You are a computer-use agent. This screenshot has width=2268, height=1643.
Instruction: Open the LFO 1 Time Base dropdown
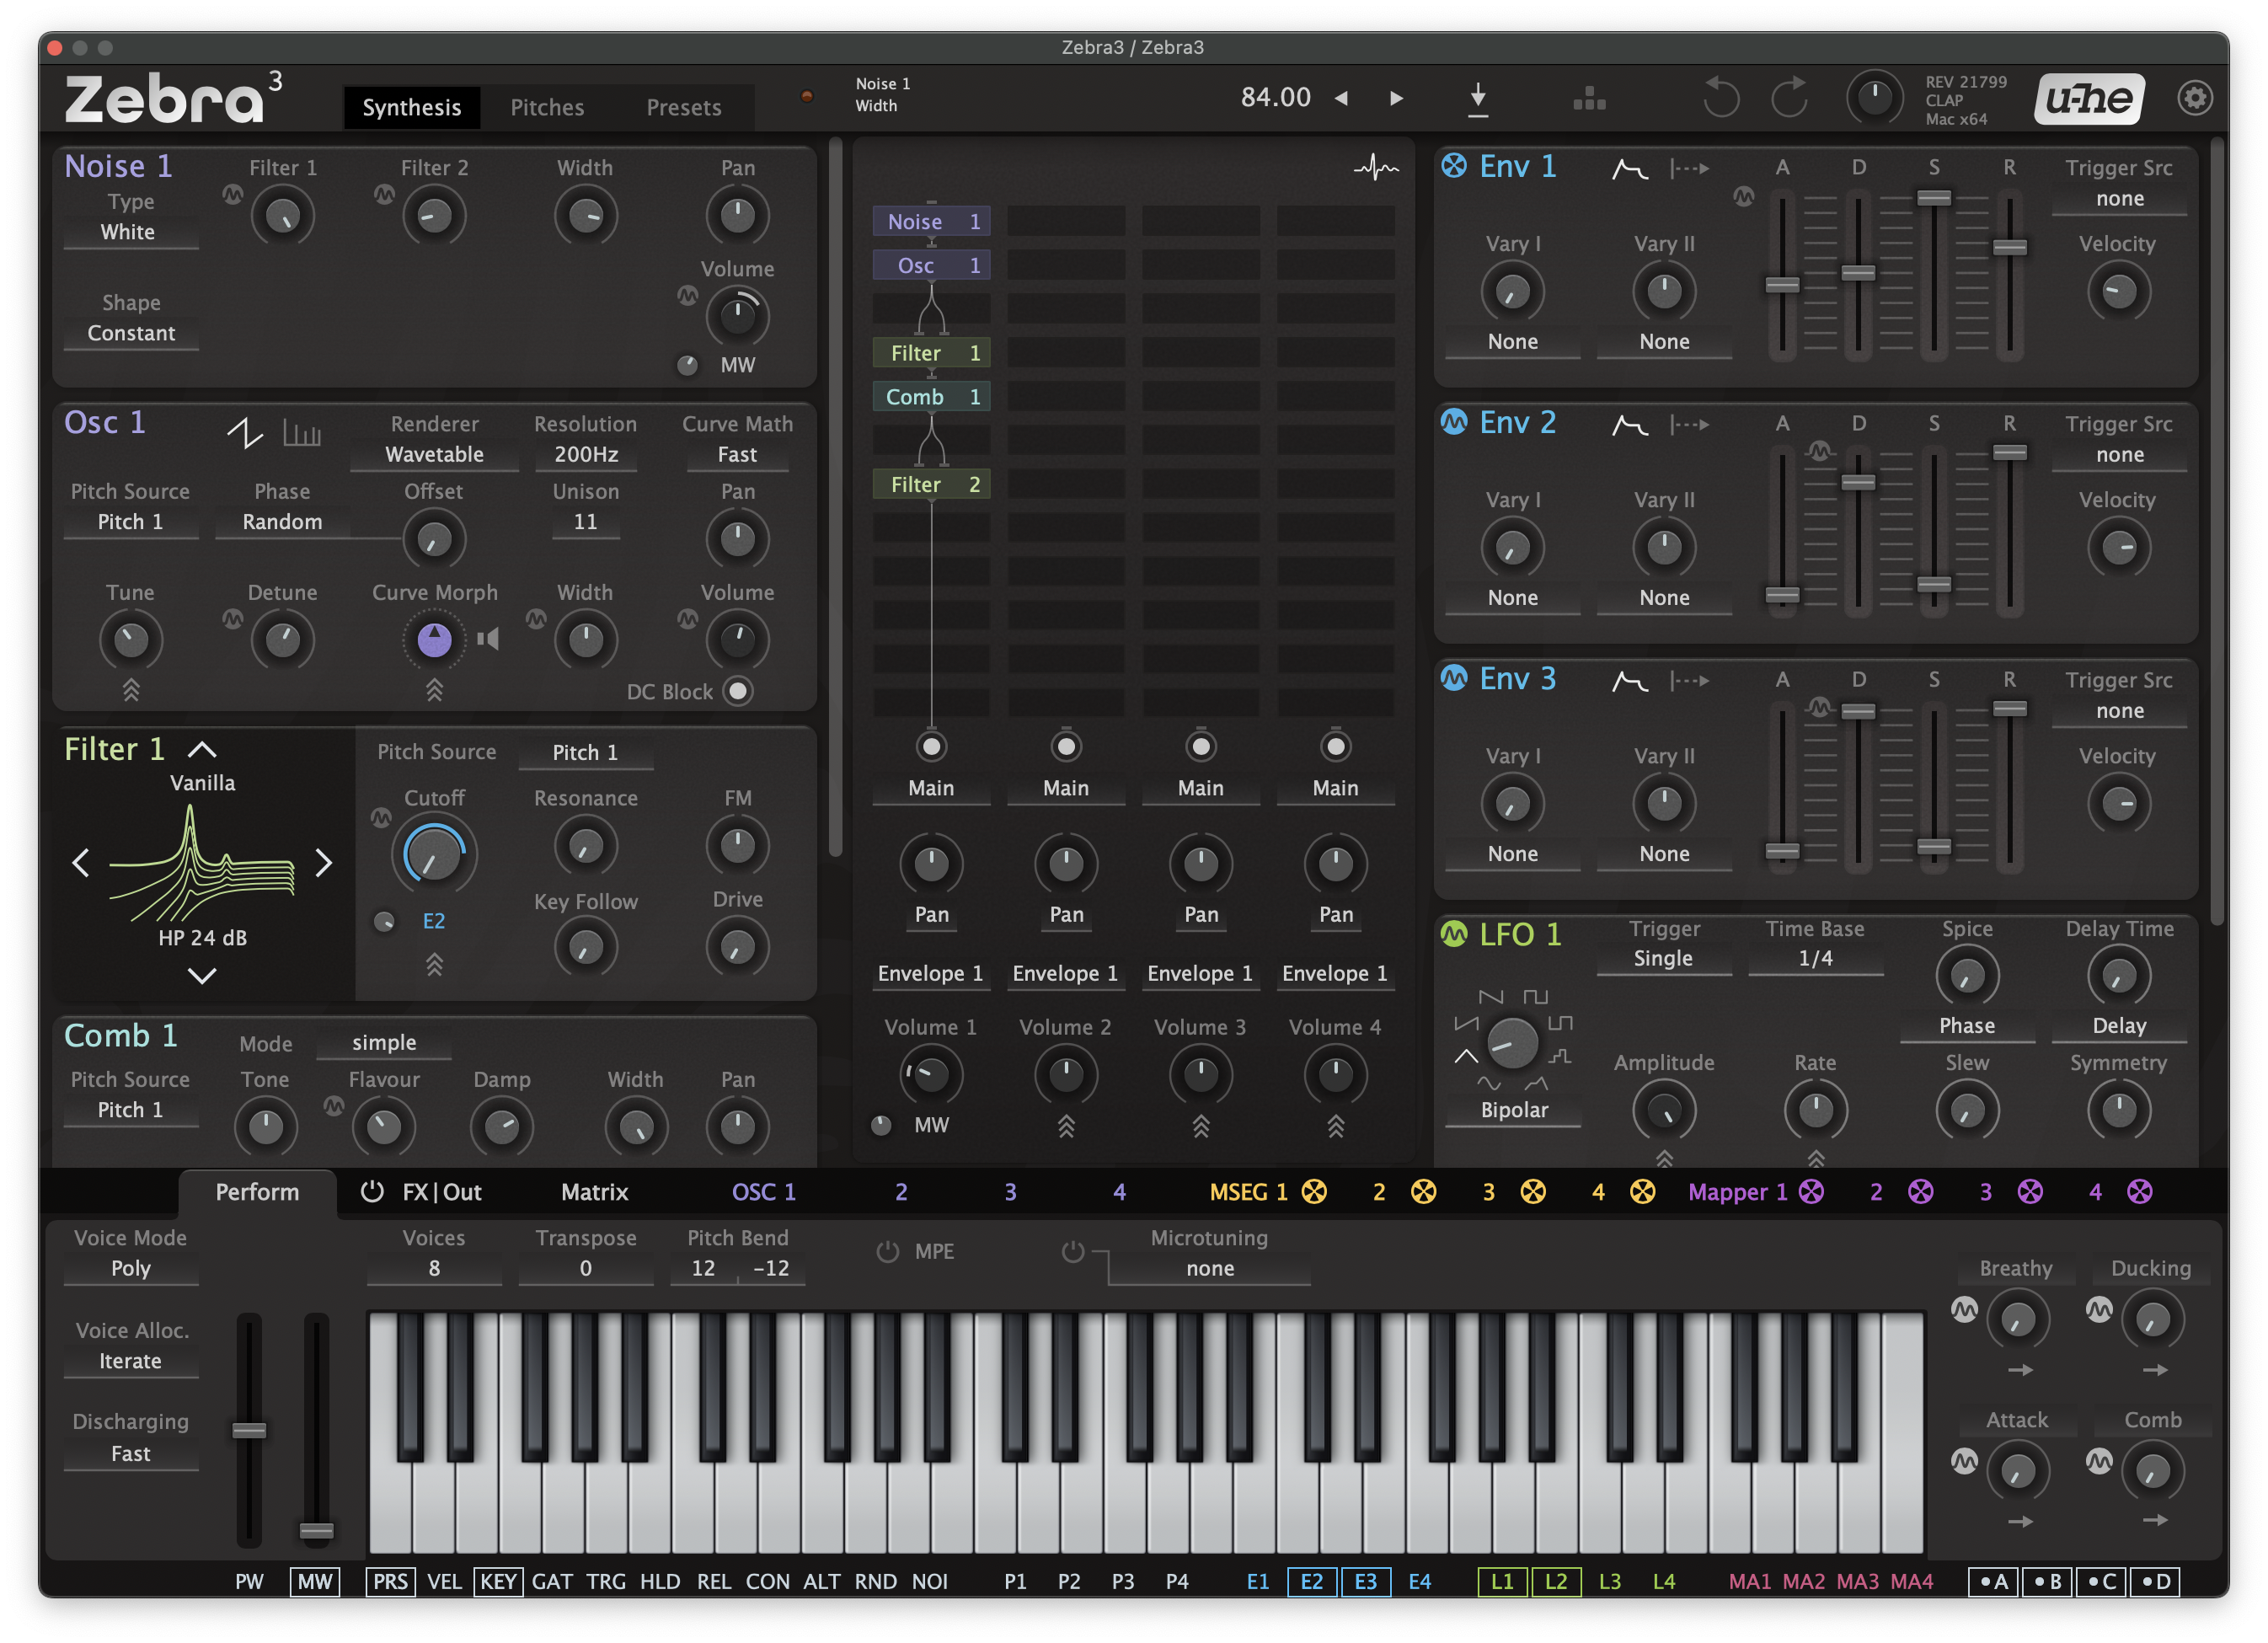1815,958
